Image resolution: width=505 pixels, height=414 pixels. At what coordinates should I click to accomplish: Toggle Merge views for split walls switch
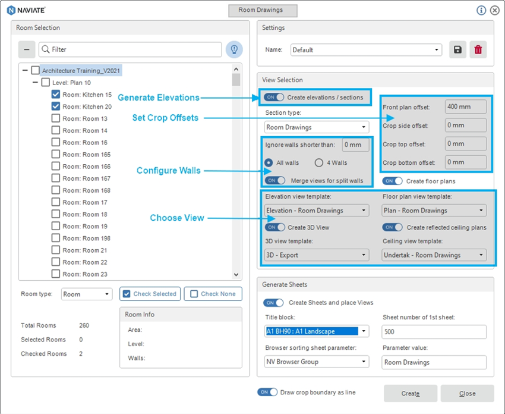point(275,180)
